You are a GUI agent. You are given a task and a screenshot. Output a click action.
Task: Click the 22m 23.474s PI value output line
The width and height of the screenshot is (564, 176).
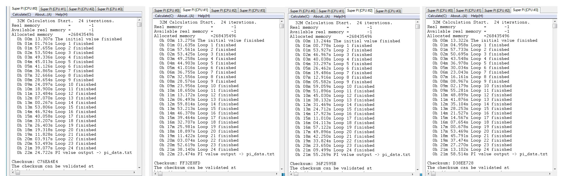tap(217, 154)
